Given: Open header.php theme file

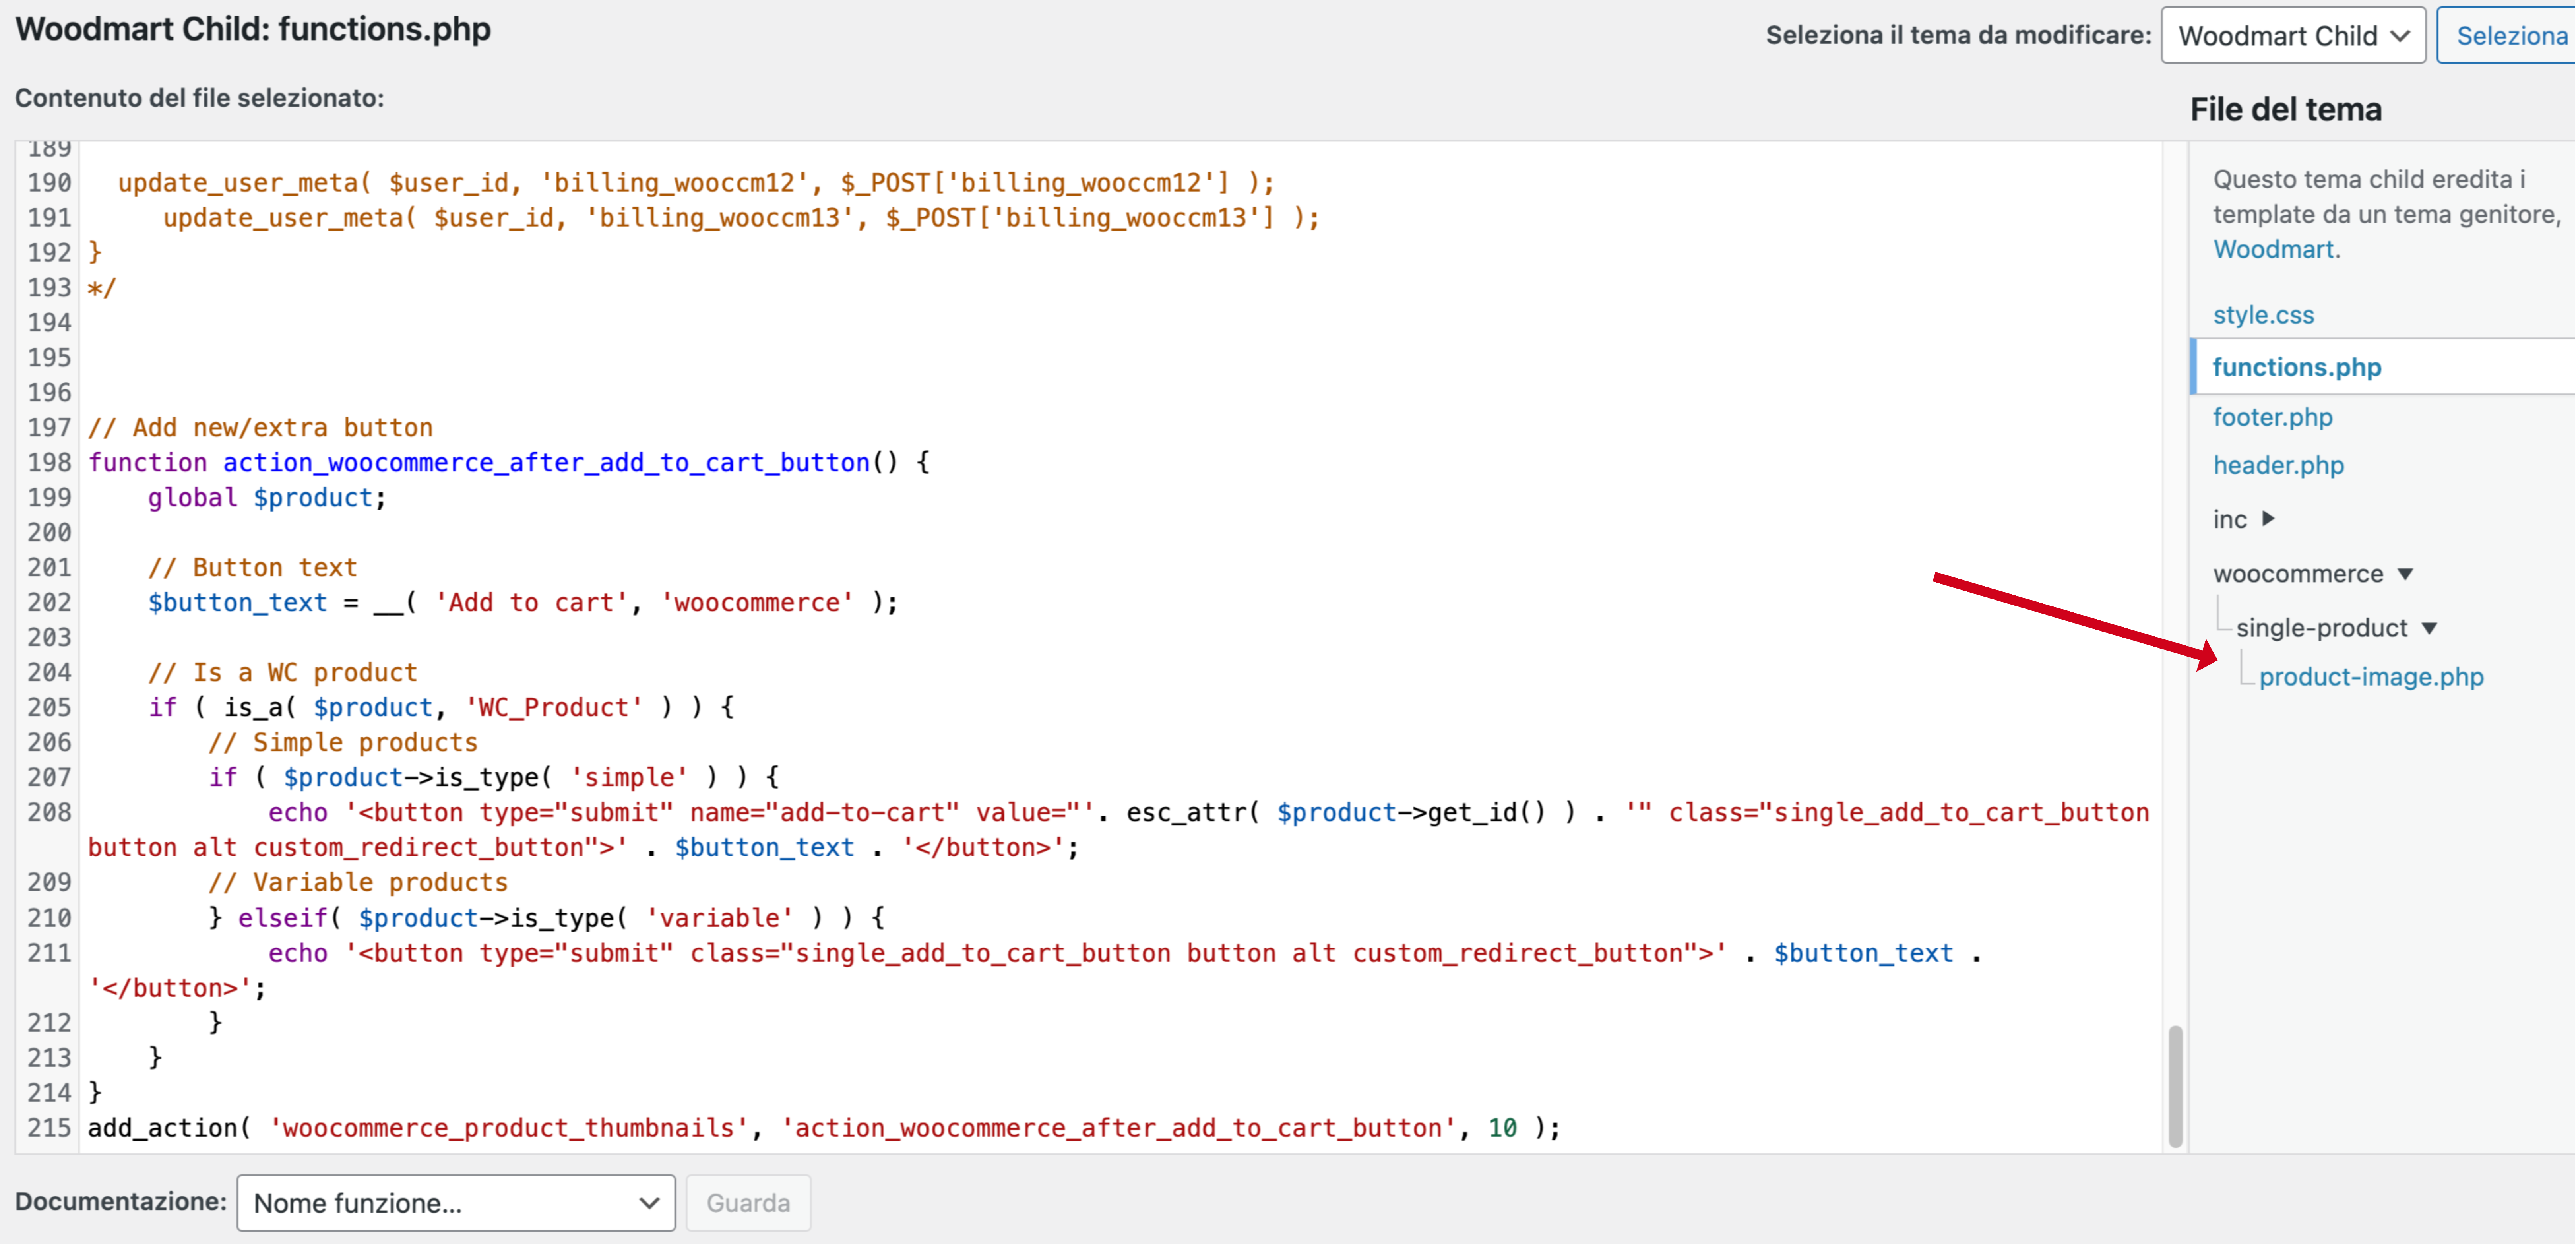Looking at the screenshot, I should click(2278, 465).
